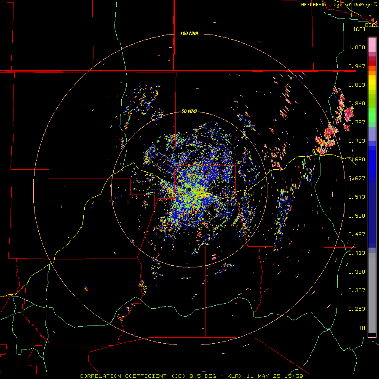
Task: Click the 50 NMI range ring label
Action: (189, 111)
